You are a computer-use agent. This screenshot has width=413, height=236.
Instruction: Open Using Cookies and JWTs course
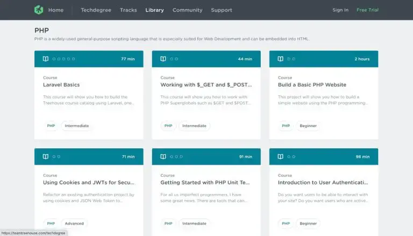pos(89,183)
